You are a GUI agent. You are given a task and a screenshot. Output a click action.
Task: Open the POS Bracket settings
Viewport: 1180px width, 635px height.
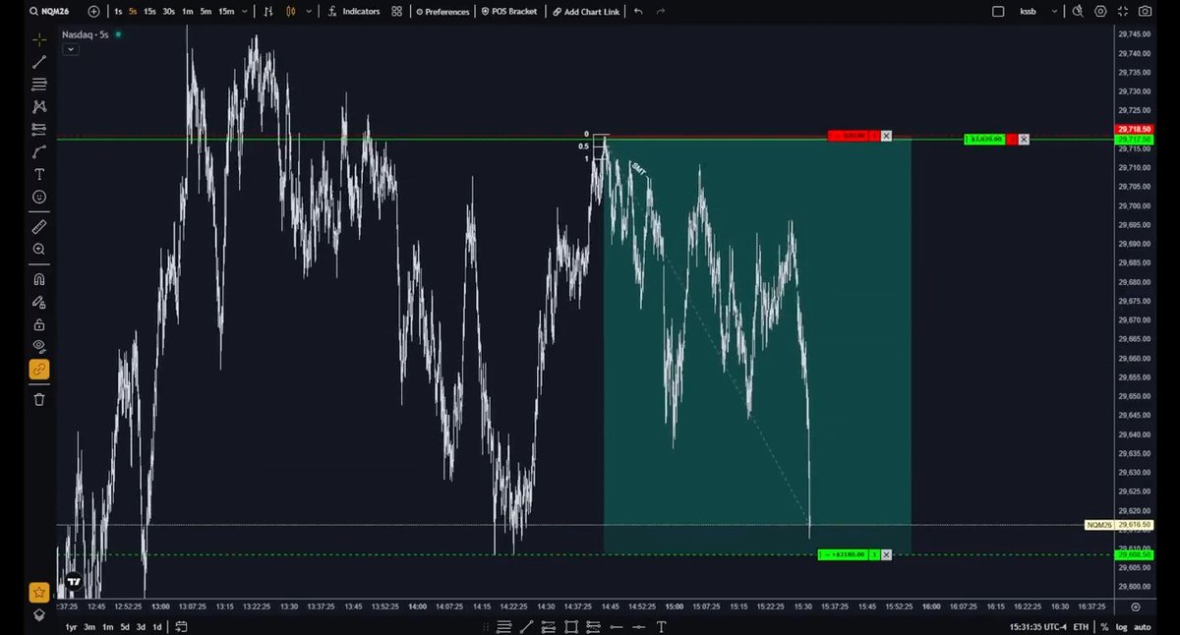(509, 12)
